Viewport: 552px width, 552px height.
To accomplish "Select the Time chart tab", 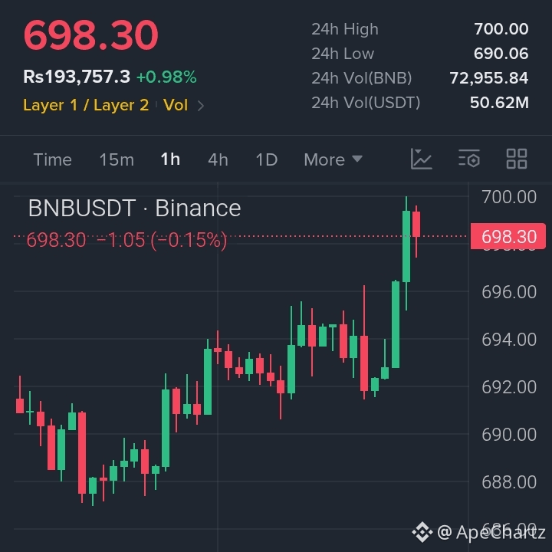I will coord(52,159).
